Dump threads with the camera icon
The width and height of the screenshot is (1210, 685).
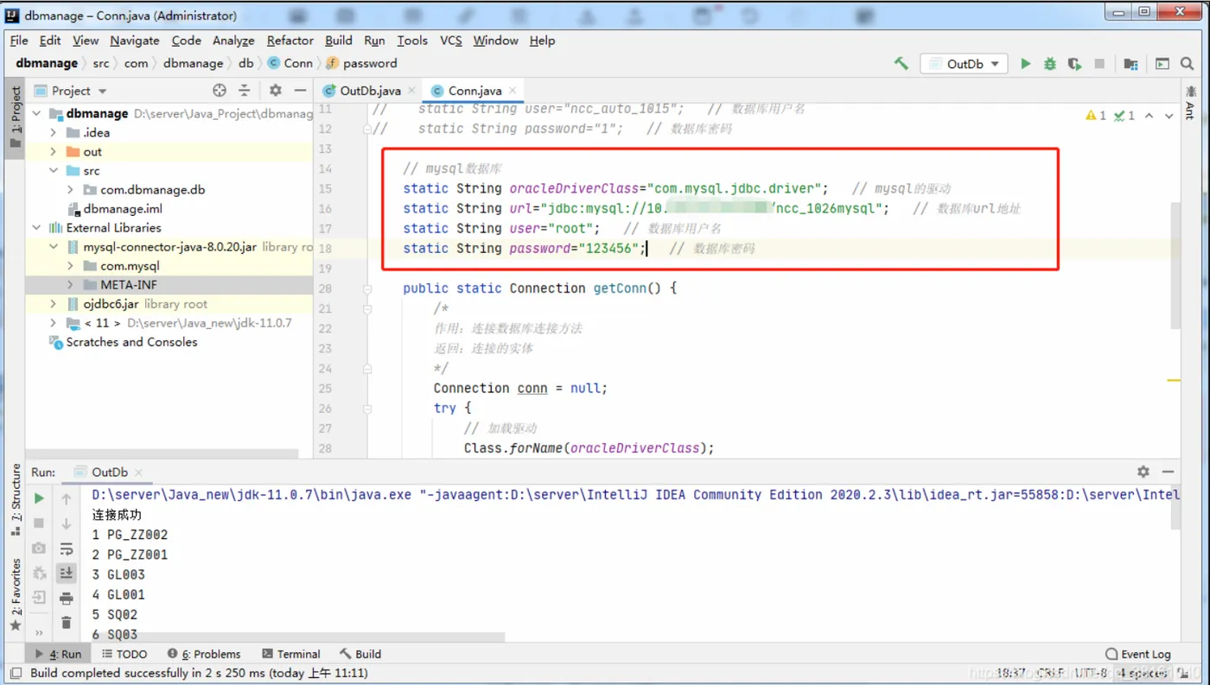click(x=39, y=548)
